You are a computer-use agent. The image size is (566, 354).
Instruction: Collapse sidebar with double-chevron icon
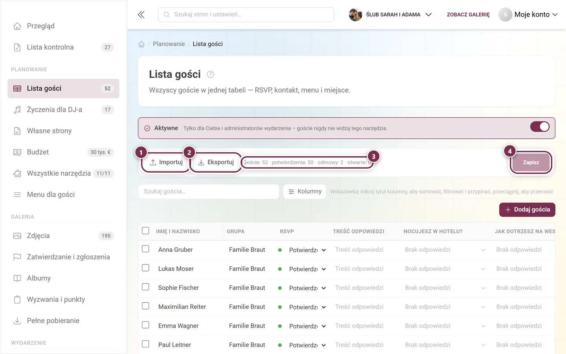141,15
